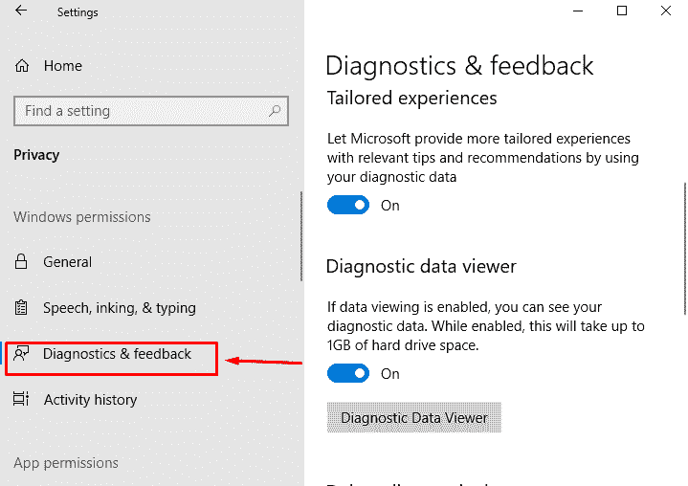Disable the Diagnostic data viewer toggle
Viewport: 688px width, 486px height.
coord(348,373)
